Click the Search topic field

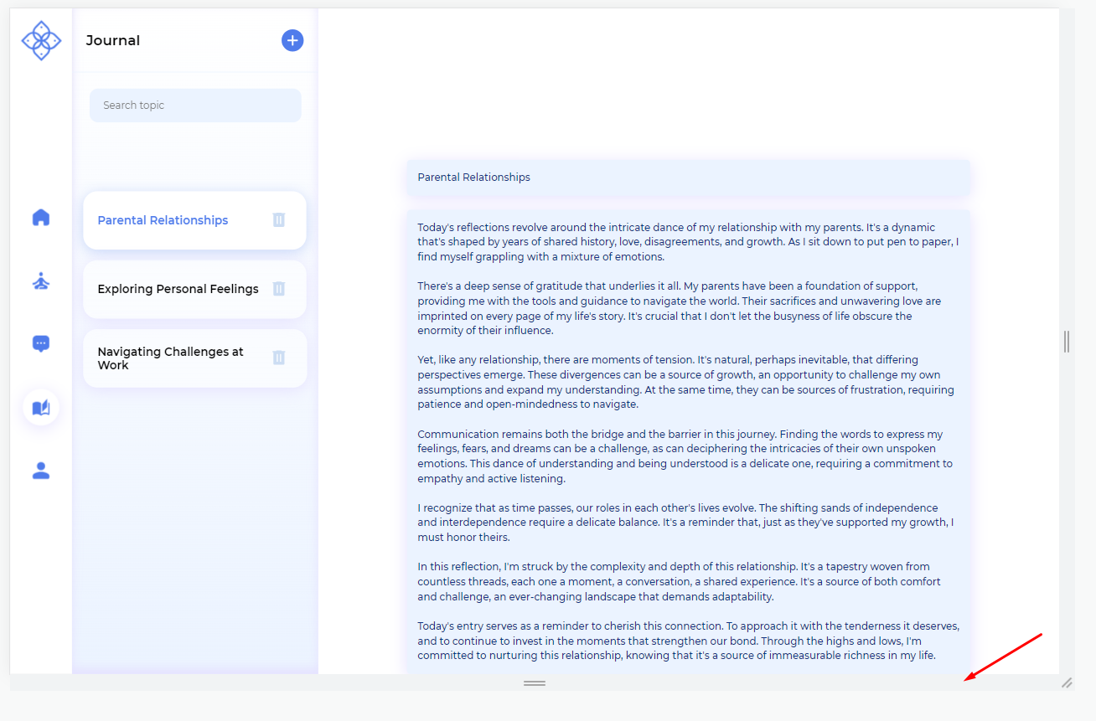[194, 105]
